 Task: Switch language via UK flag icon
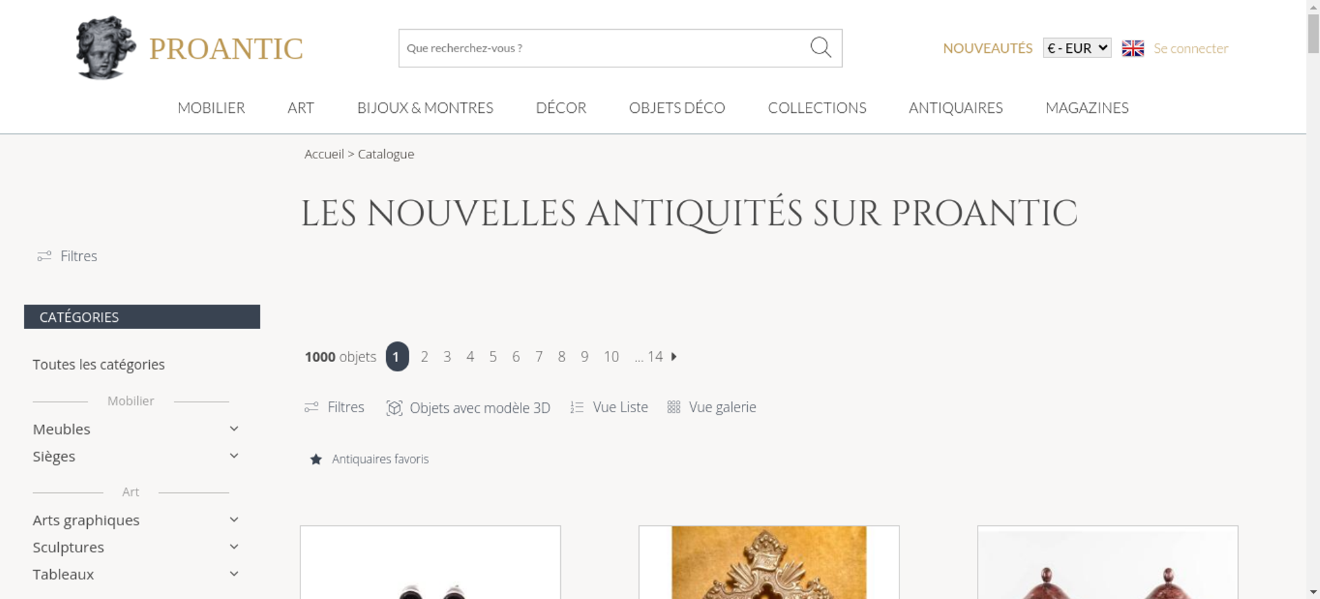point(1133,48)
